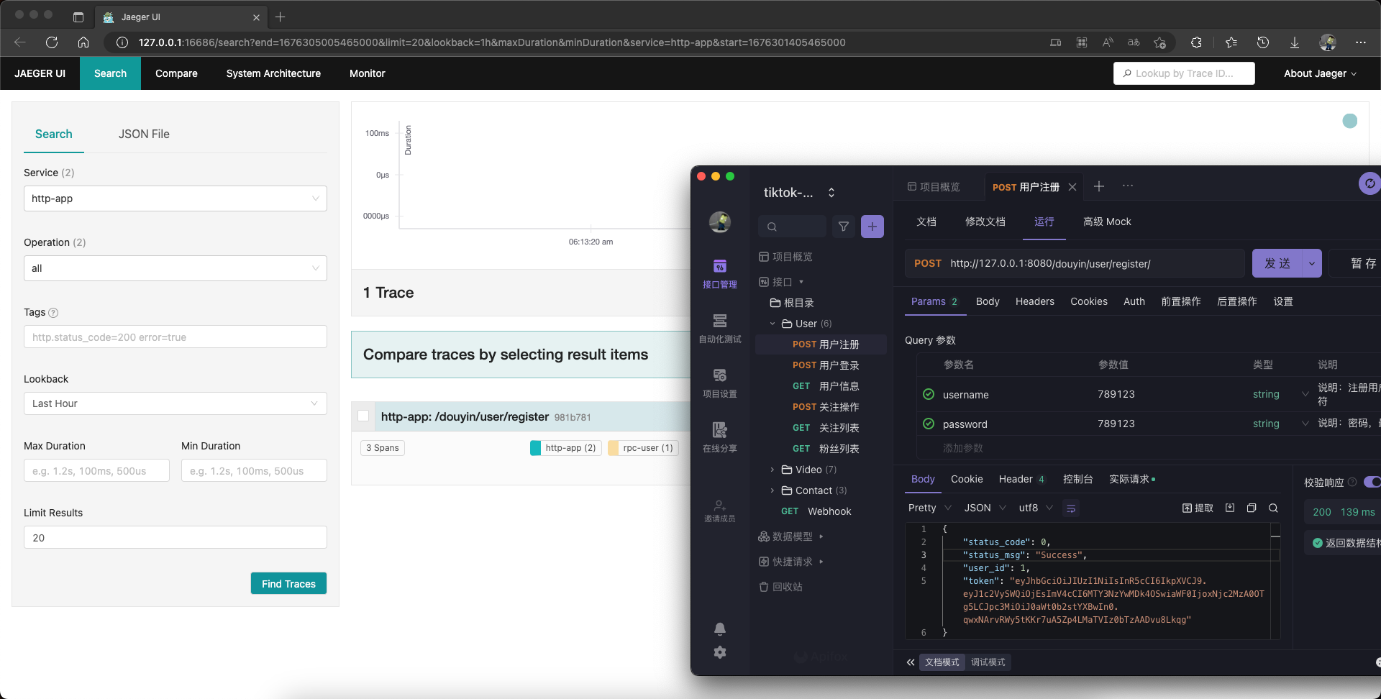Expand the Contact folder in Apifox tree
The image size is (1381, 699).
tap(772, 490)
